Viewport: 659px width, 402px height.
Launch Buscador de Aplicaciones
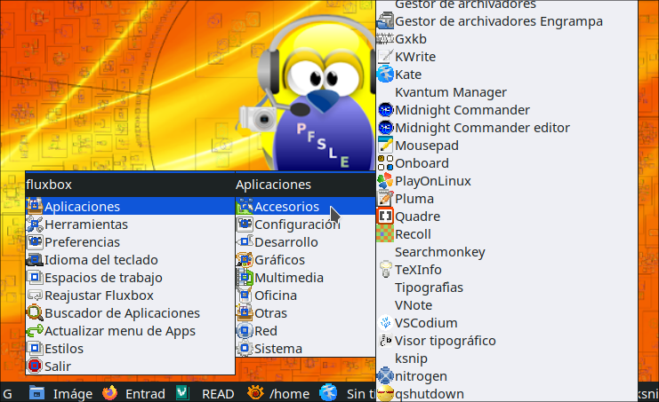coord(130,312)
